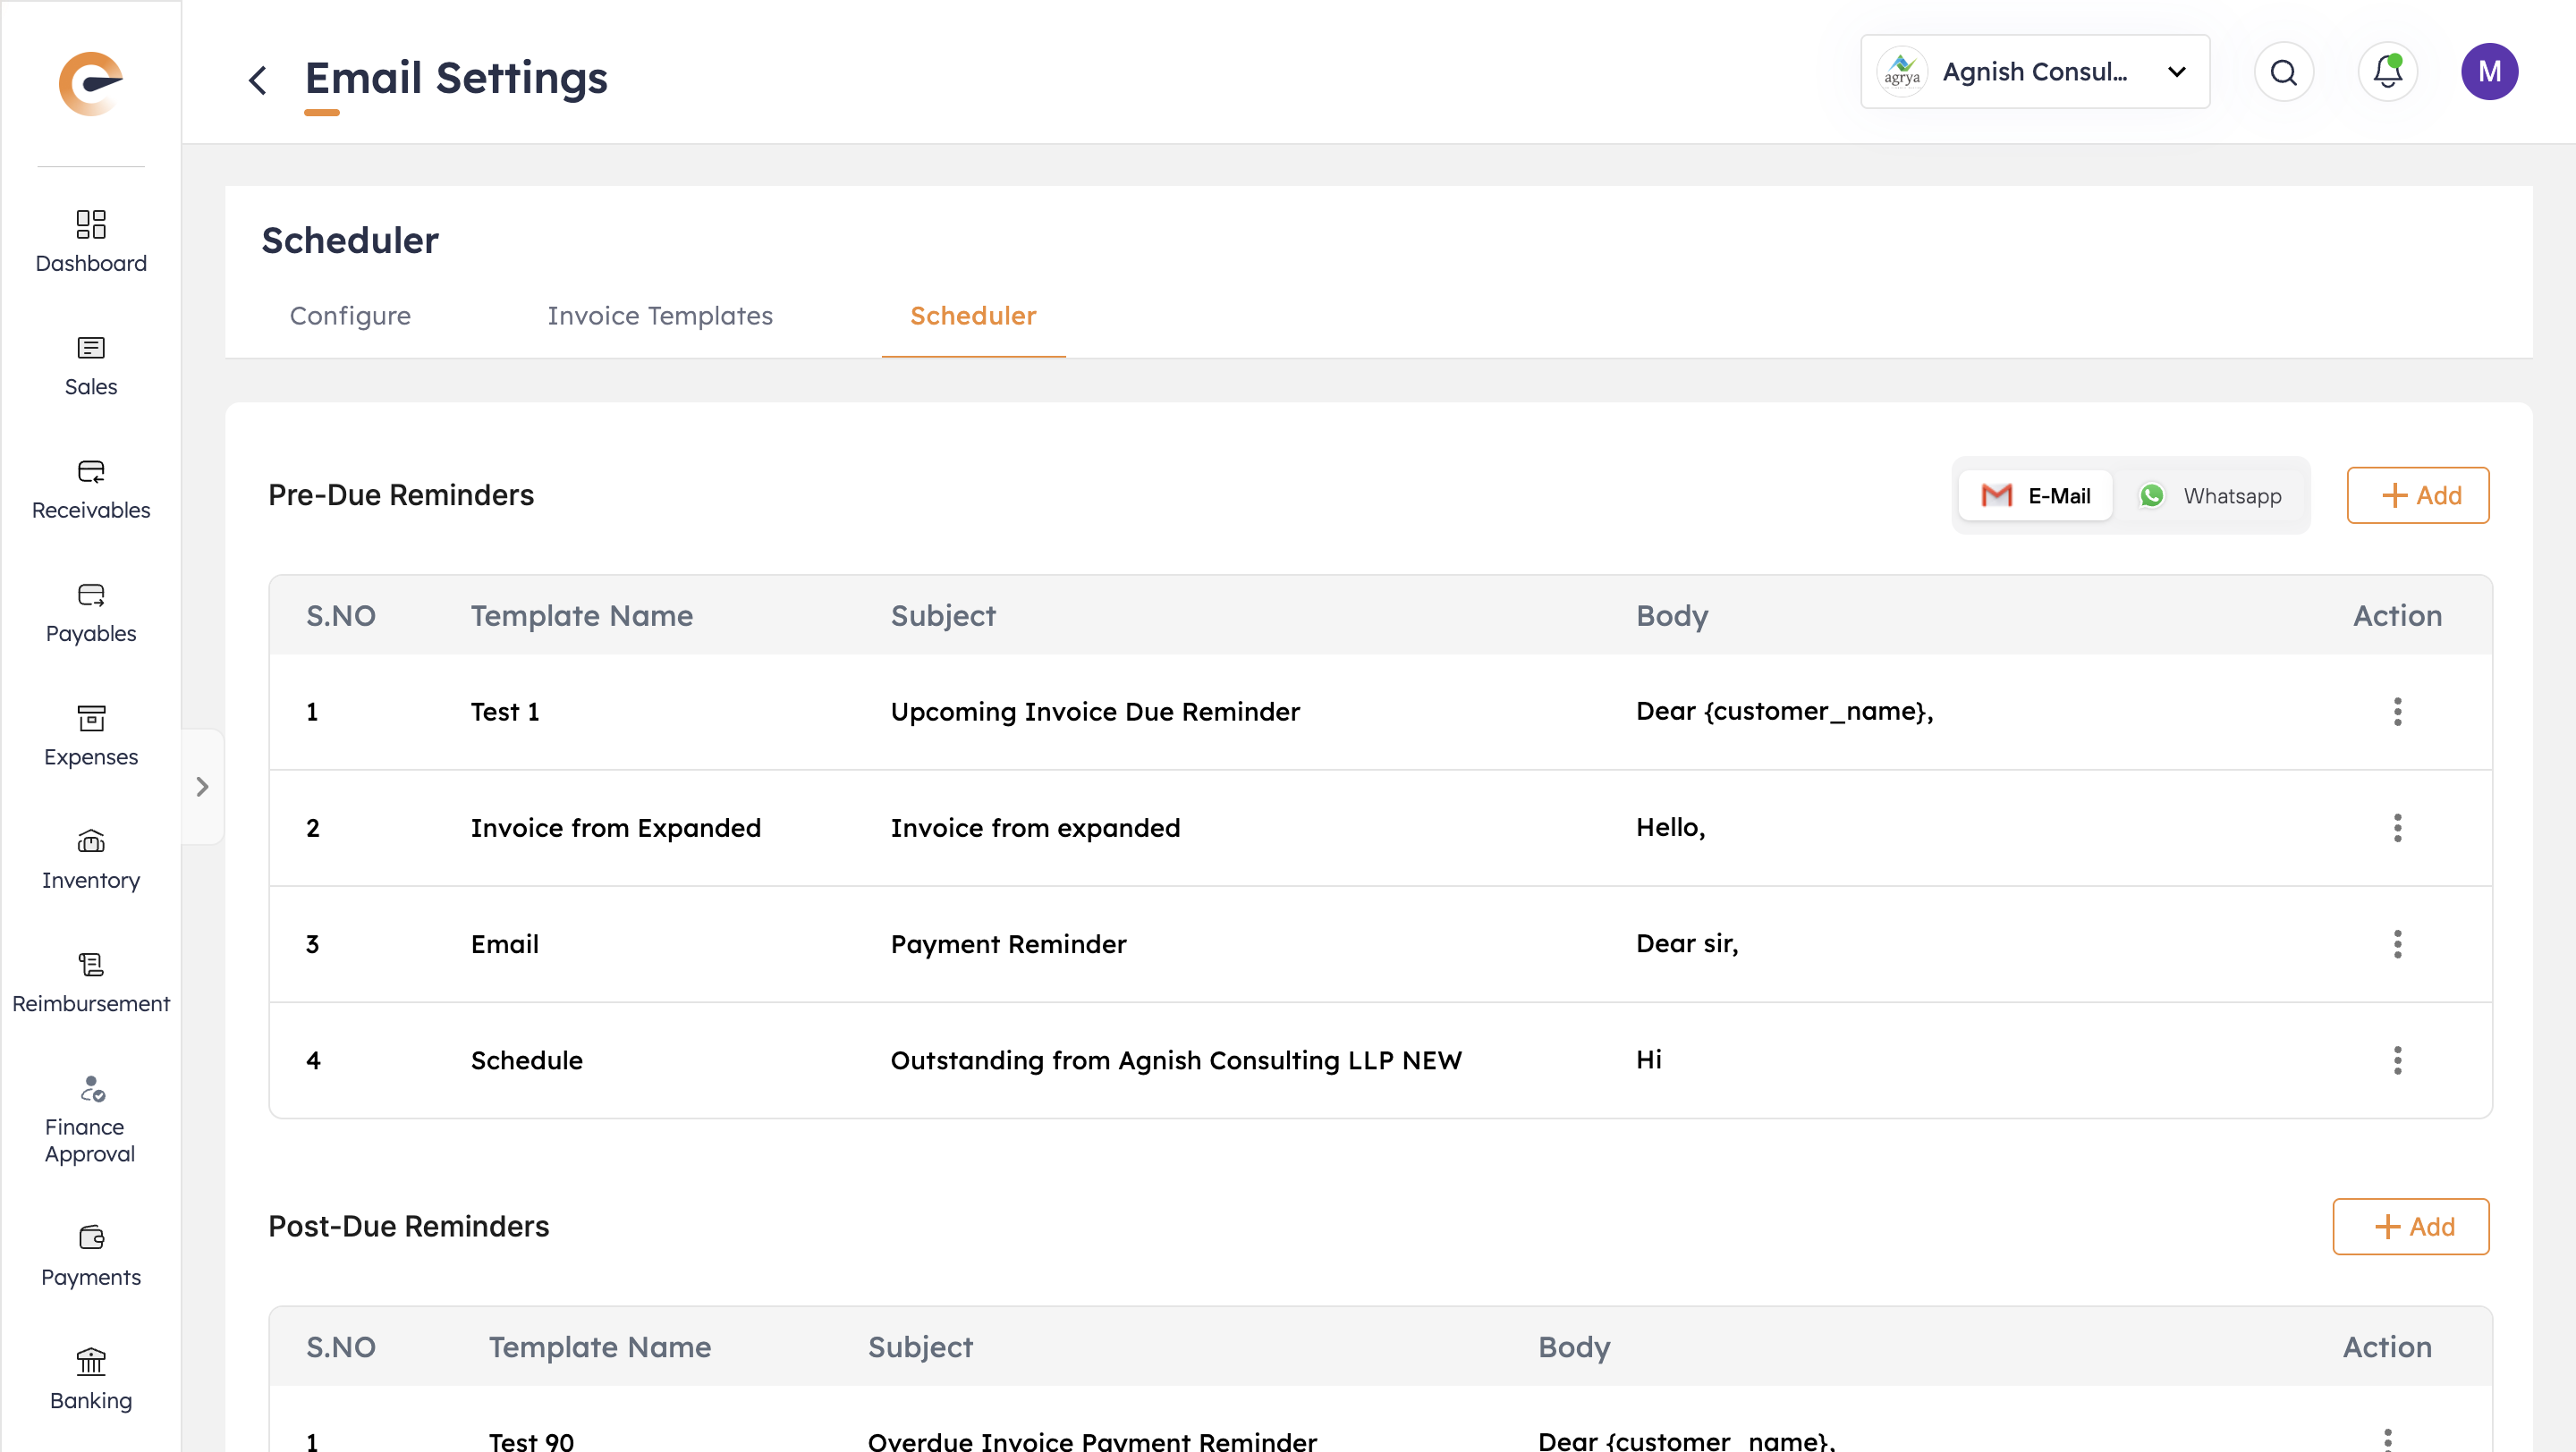Open the user profile avatar M
Screen dimensions: 2576x1452
2488,72
